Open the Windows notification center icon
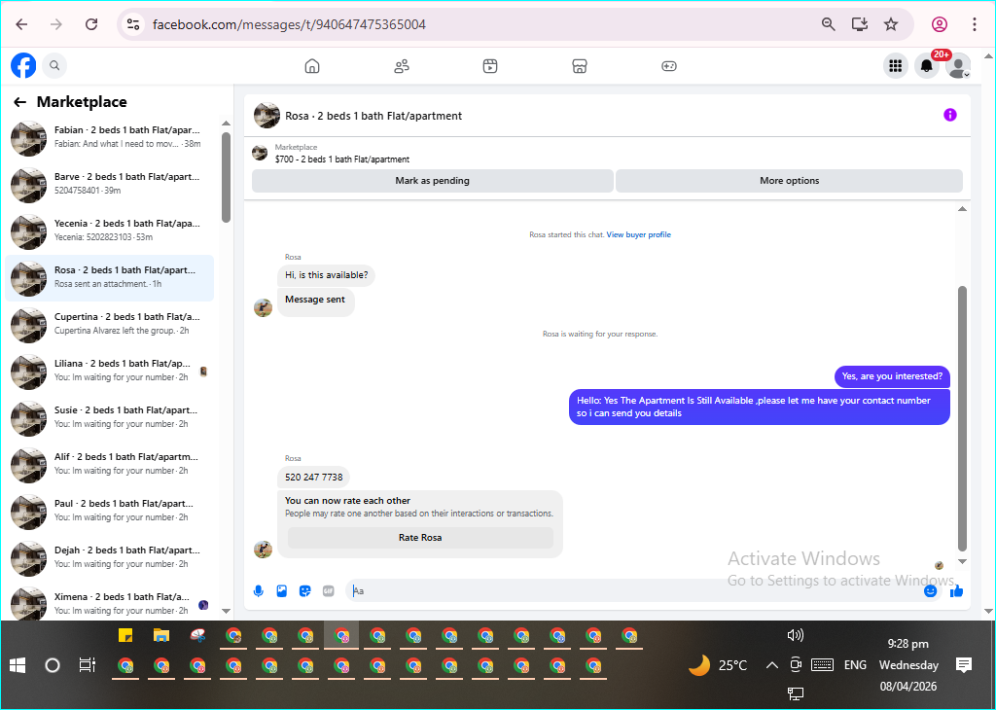The image size is (996, 710). pos(964,665)
